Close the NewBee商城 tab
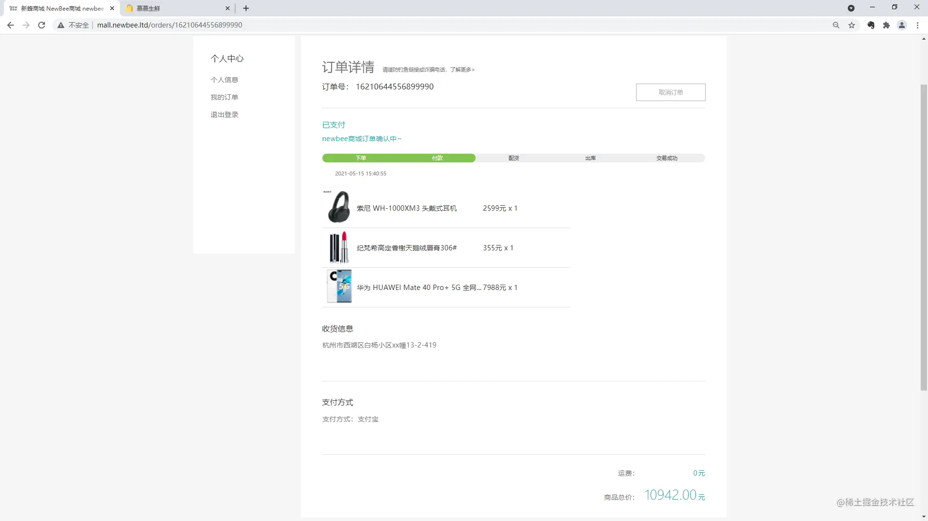Screen dimensions: 928x521 pyautogui.click(x=112, y=8)
